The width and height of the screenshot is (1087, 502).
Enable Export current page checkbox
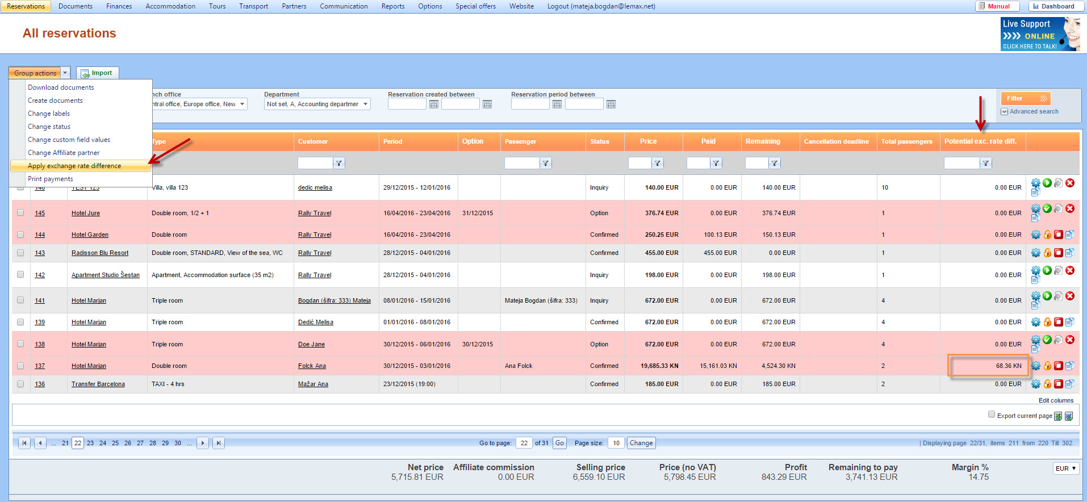point(992,414)
